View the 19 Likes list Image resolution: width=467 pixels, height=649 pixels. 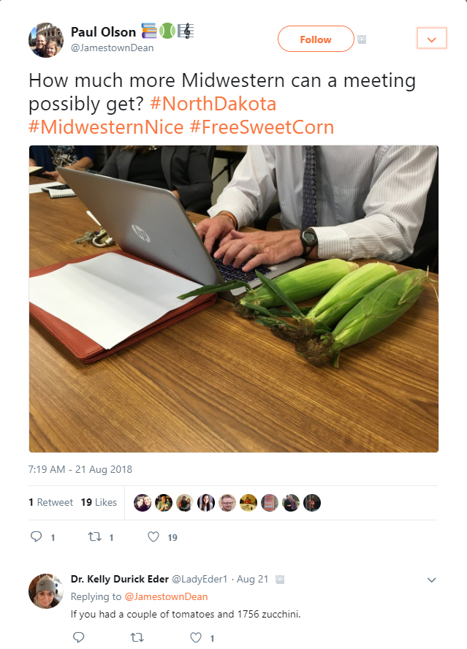(99, 502)
